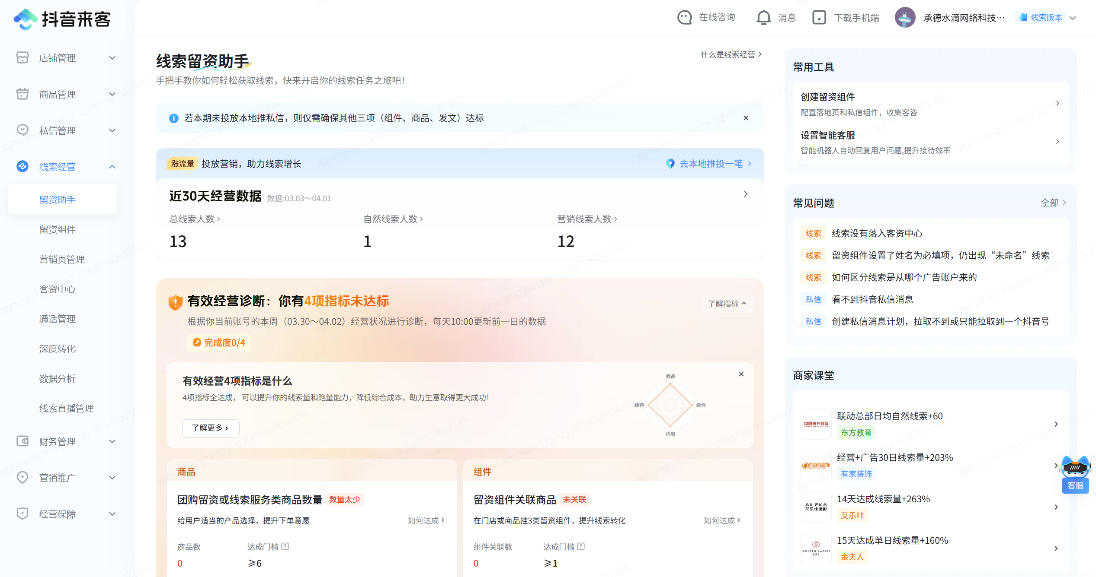Open 客资中心 from the sidebar

(x=57, y=289)
